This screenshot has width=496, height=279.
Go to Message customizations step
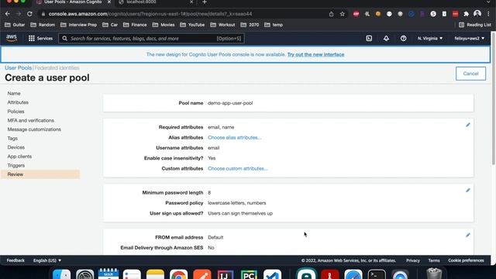(x=34, y=129)
